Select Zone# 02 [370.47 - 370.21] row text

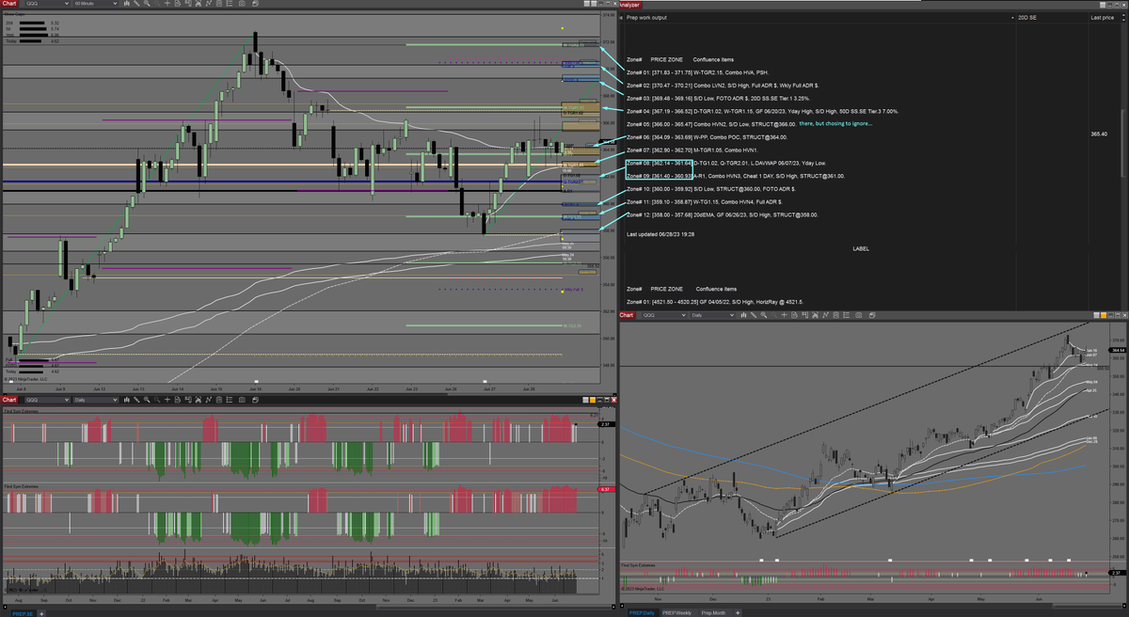722,85
